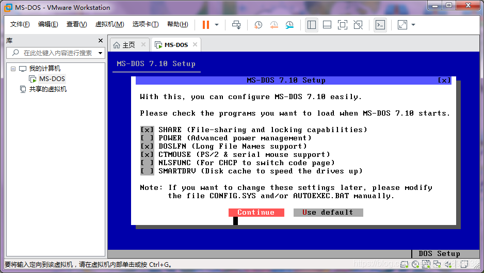Image resolution: width=484 pixels, height=273 pixels.
Task: Close the 库 library panel
Action: point(100,40)
